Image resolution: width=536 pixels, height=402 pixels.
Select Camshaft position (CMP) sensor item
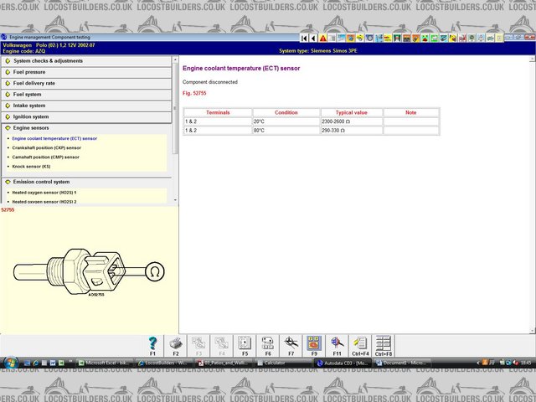45,157
